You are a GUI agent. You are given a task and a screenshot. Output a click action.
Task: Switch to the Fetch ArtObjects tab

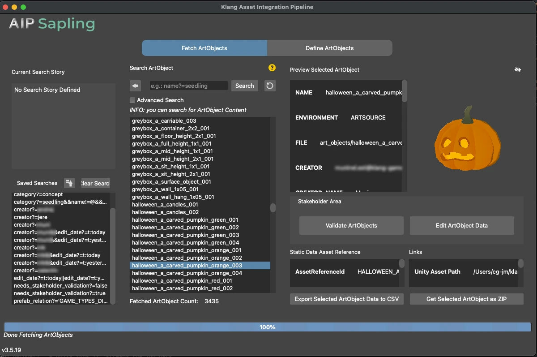pyautogui.click(x=205, y=48)
